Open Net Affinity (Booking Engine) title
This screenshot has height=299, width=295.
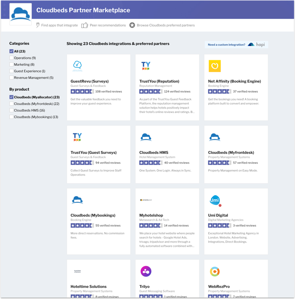(x=235, y=81)
